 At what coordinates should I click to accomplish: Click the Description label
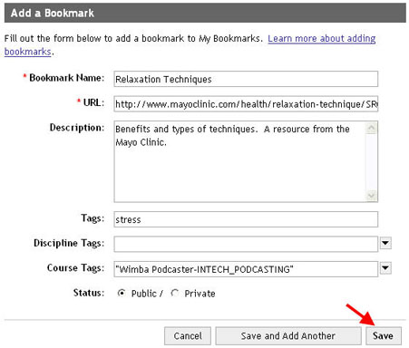[77, 128]
